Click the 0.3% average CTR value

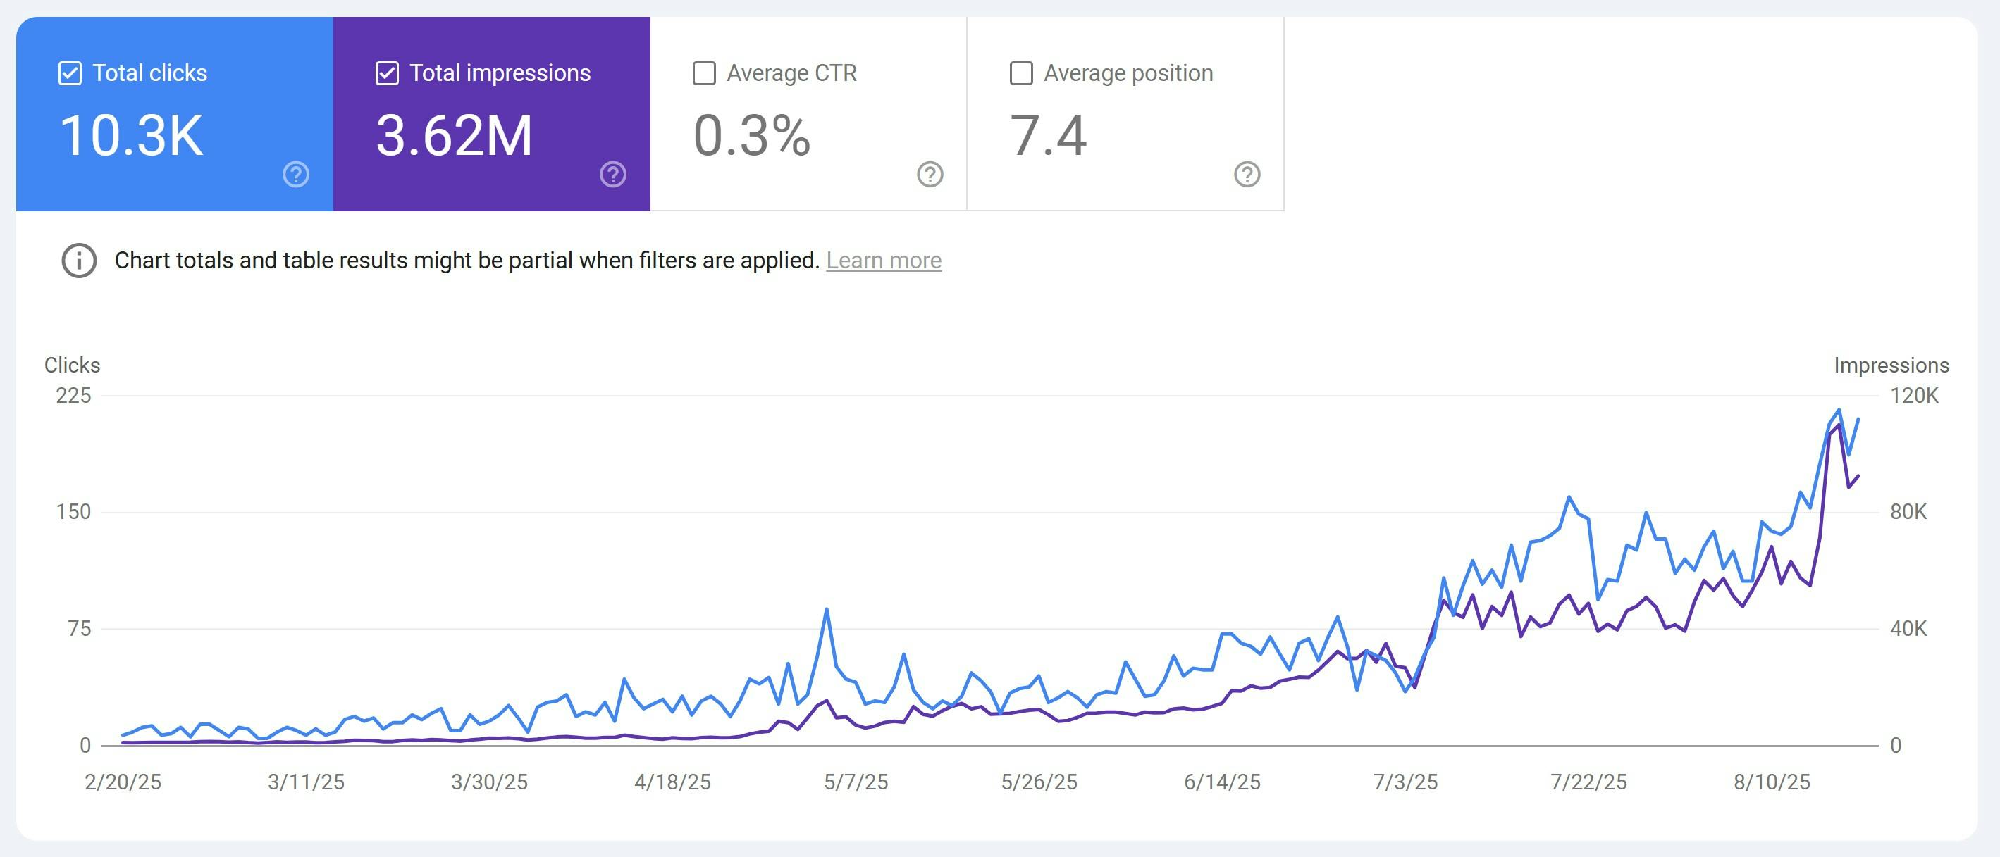tap(751, 137)
